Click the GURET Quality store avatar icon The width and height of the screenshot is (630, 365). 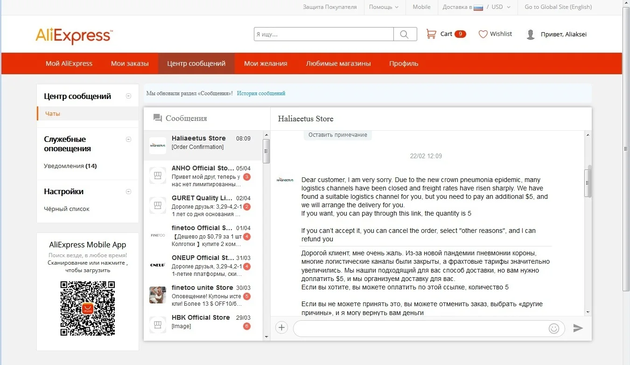point(158,205)
